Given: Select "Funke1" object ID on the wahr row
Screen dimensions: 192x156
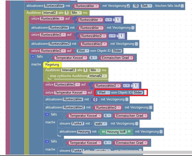Looking at the screenshot, I should point(78,124).
